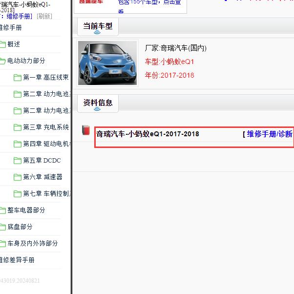Click the arrow icon under 资料信息
294x294 pixels.
tap(97, 109)
